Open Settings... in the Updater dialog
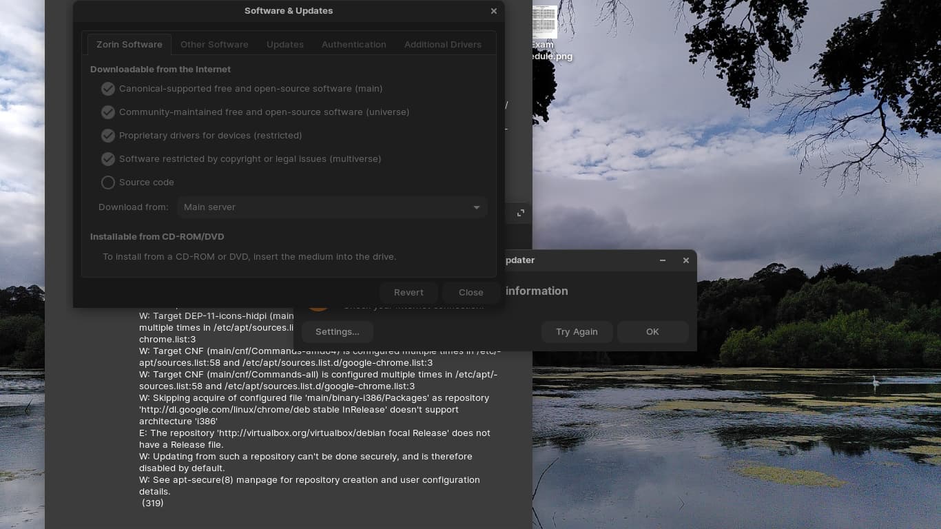The height and width of the screenshot is (529, 941). 337,332
